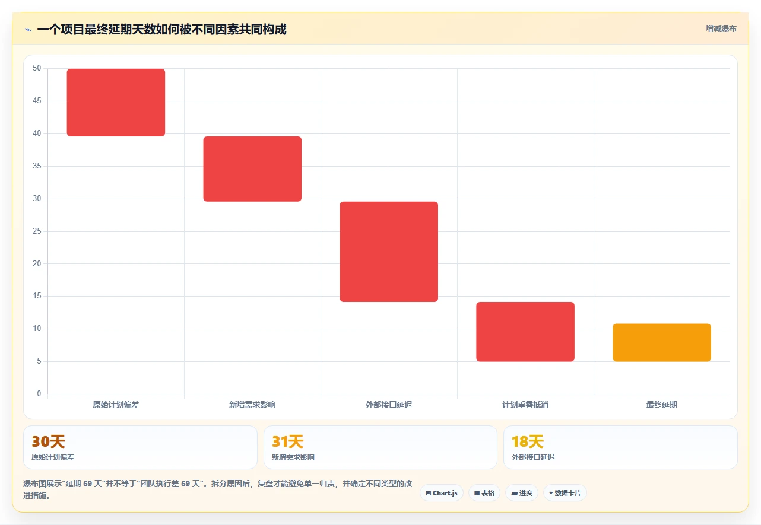
Task: Click the x-axis label 计划重叠抵消
Action: (x=525, y=405)
